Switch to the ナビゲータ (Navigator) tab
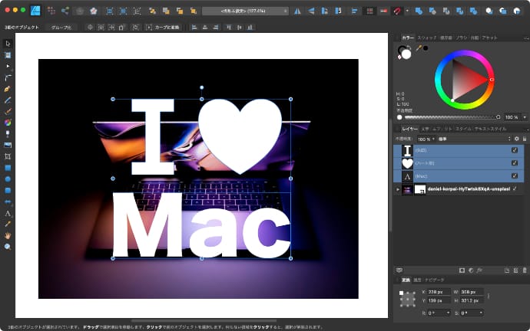Viewport: 530px width, 331px height. tap(435, 280)
